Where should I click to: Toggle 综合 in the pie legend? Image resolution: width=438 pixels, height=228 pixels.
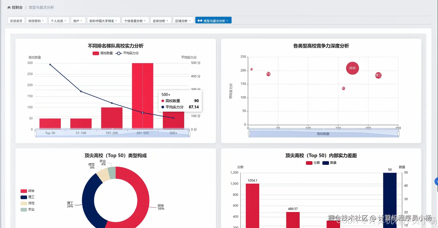coord(27,191)
